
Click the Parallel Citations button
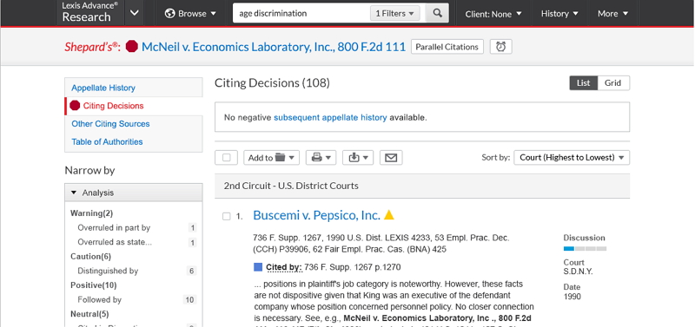[447, 47]
